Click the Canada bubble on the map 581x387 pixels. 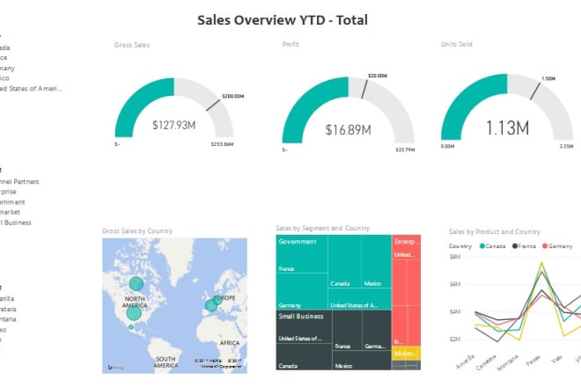click(x=136, y=284)
